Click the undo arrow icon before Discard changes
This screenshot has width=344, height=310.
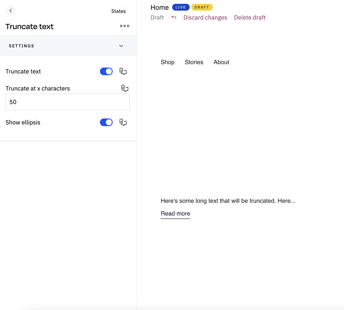[174, 17]
